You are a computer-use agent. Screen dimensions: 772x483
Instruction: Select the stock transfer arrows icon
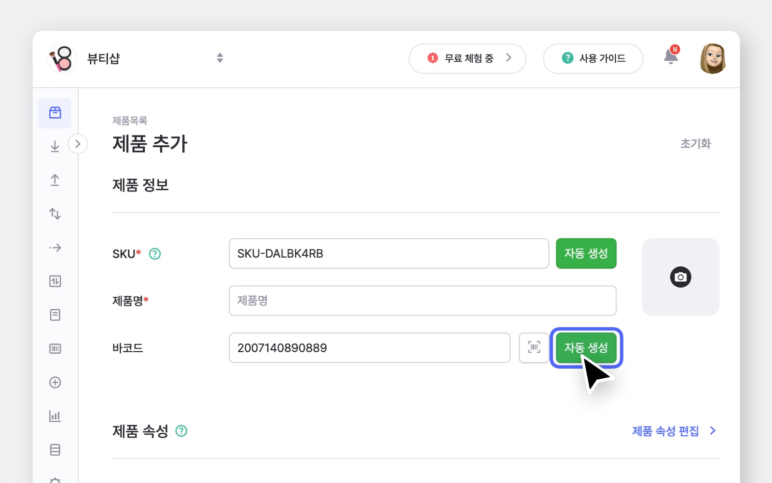click(x=55, y=214)
